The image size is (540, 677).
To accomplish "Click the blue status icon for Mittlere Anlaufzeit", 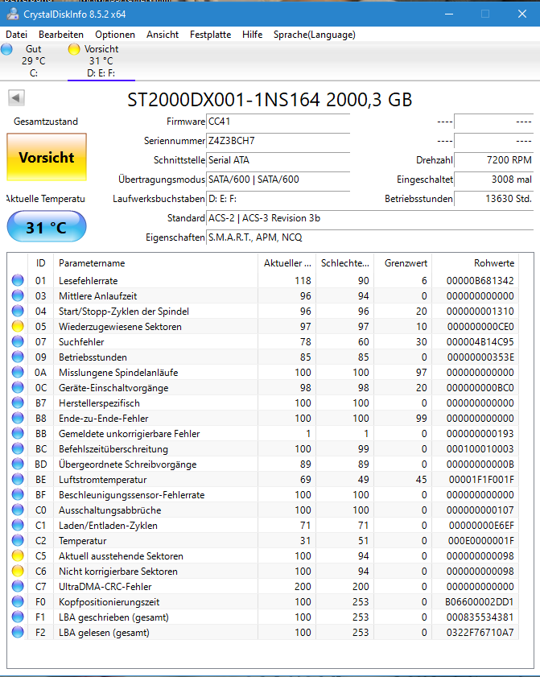I will click(18, 295).
